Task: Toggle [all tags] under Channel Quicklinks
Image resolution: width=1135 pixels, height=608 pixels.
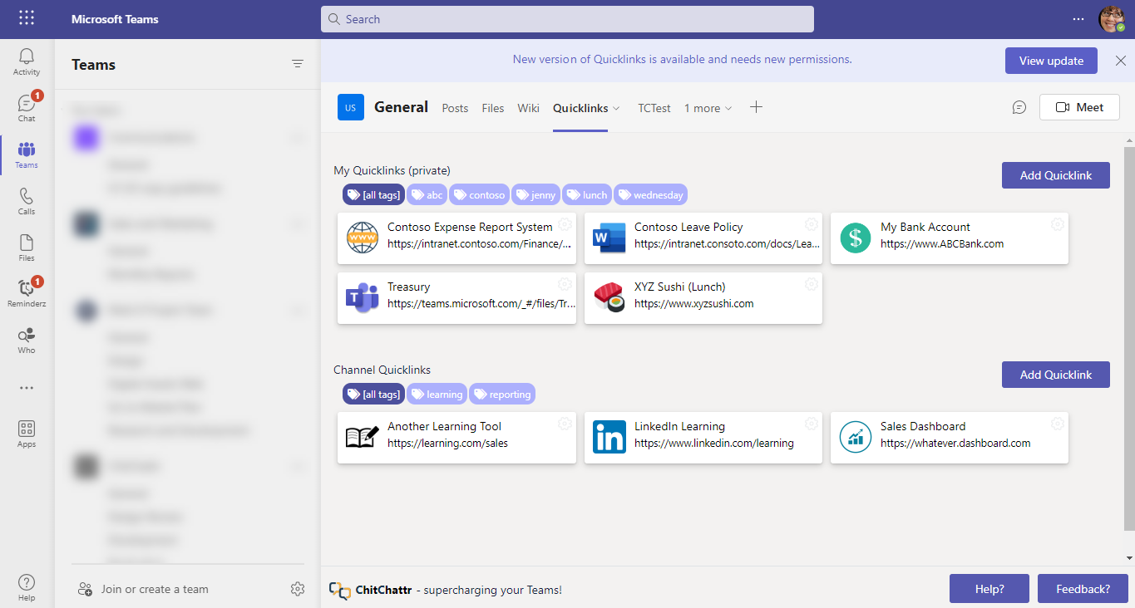Action: 373,394
